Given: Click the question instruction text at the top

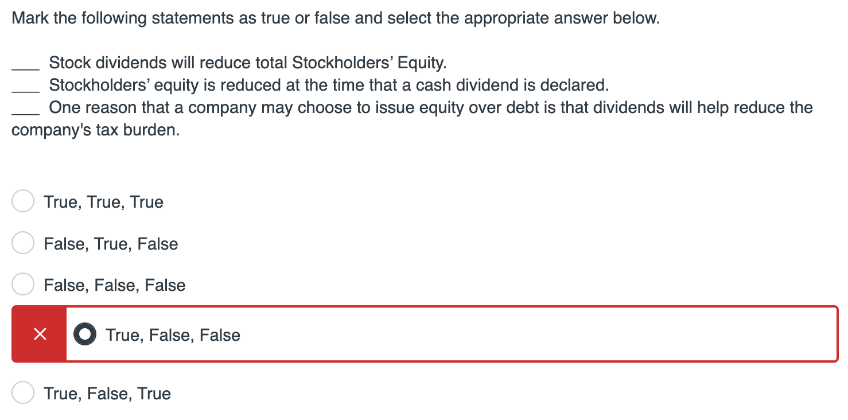Looking at the screenshot, I should pyautogui.click(x=336, y=17).
